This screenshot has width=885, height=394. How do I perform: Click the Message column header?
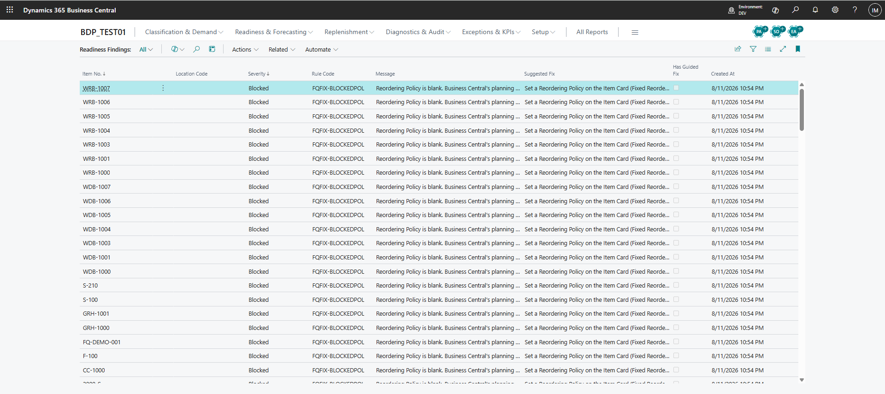(x=385, y=74)
